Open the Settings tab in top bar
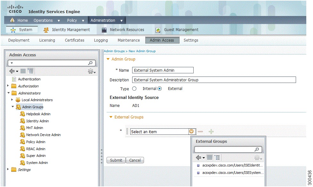The image size is (313, 187). tap(191, 40)
